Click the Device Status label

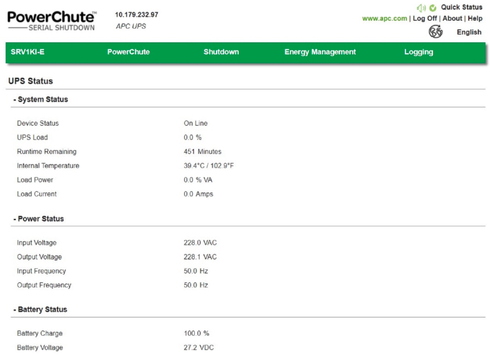pyautogui.click(x=38, y=123)
